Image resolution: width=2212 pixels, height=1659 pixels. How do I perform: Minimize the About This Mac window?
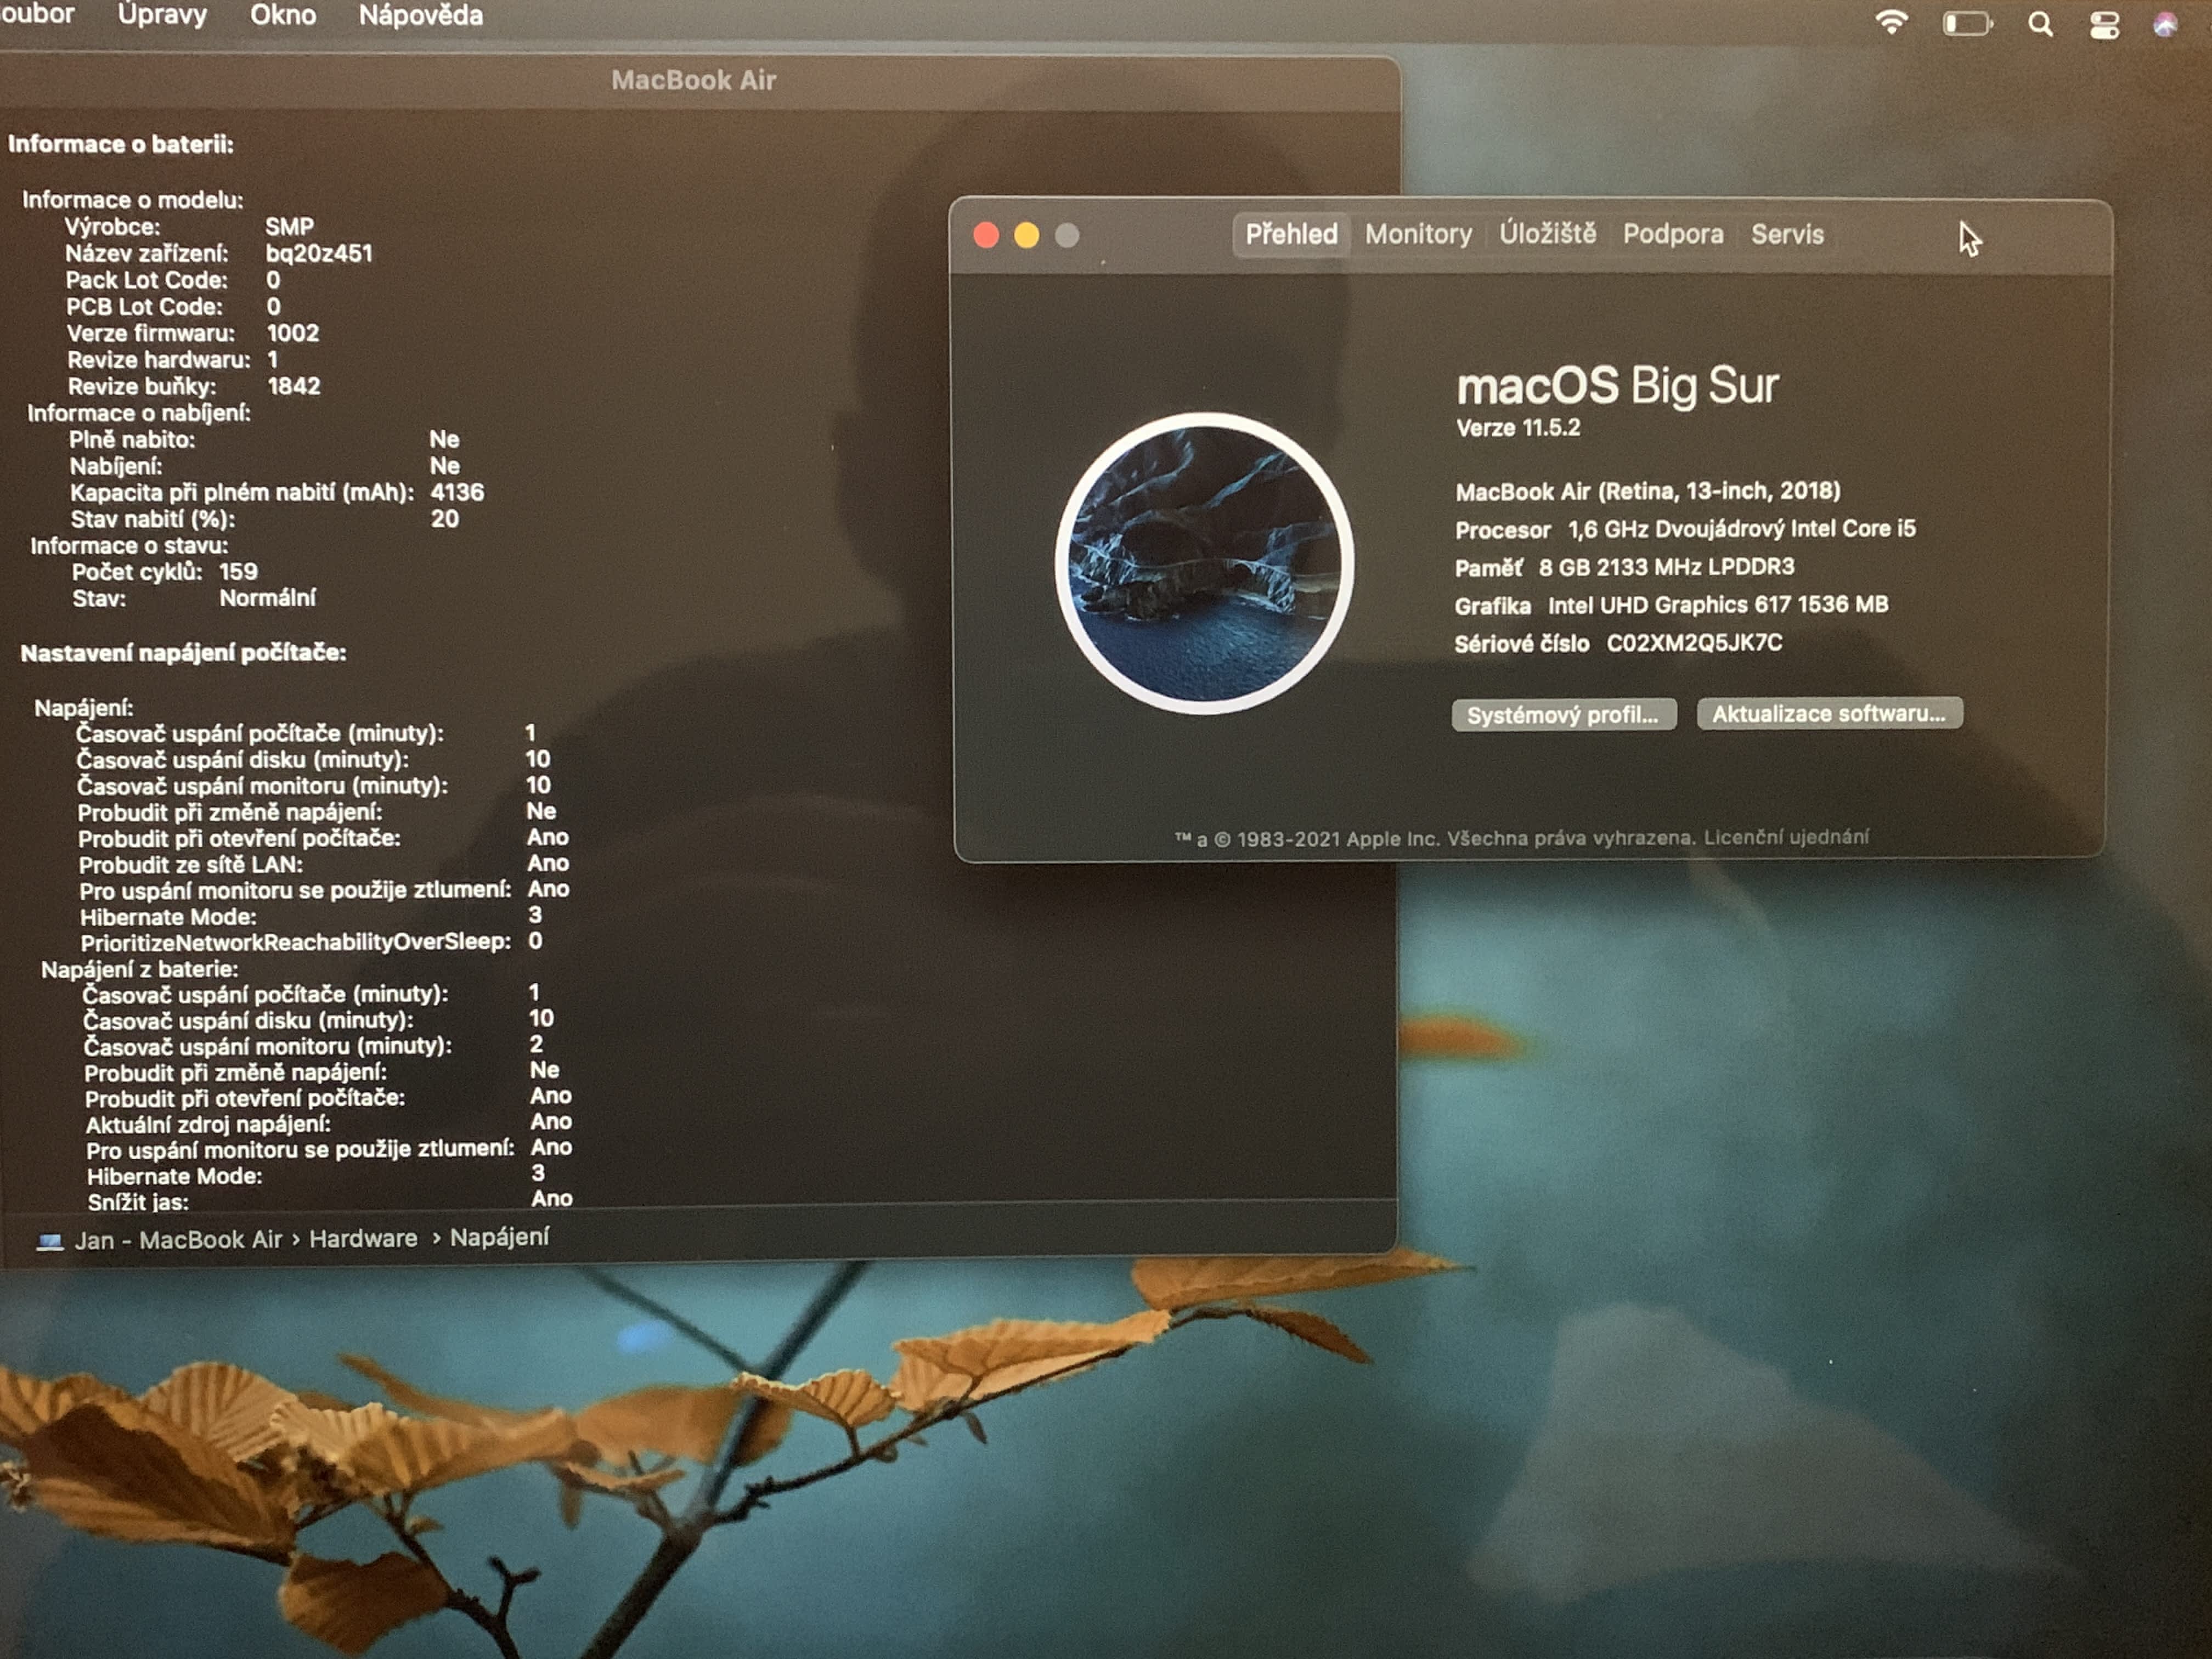[x=1026, y=235]
